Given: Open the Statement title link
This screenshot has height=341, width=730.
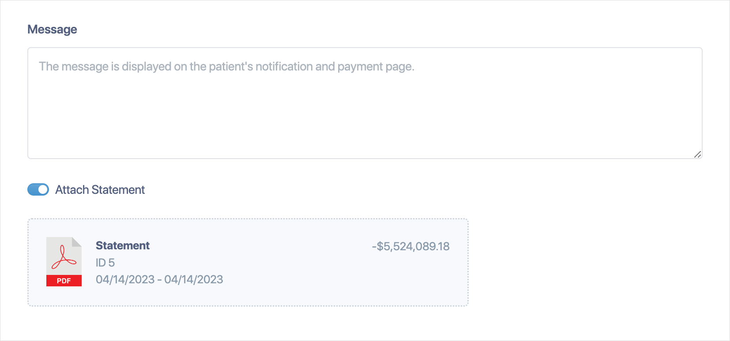Looking at the screenshot, I should tap(123, 245).
